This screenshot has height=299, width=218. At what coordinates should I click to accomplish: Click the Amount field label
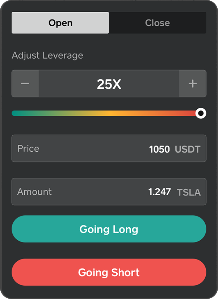coord(34,192)
